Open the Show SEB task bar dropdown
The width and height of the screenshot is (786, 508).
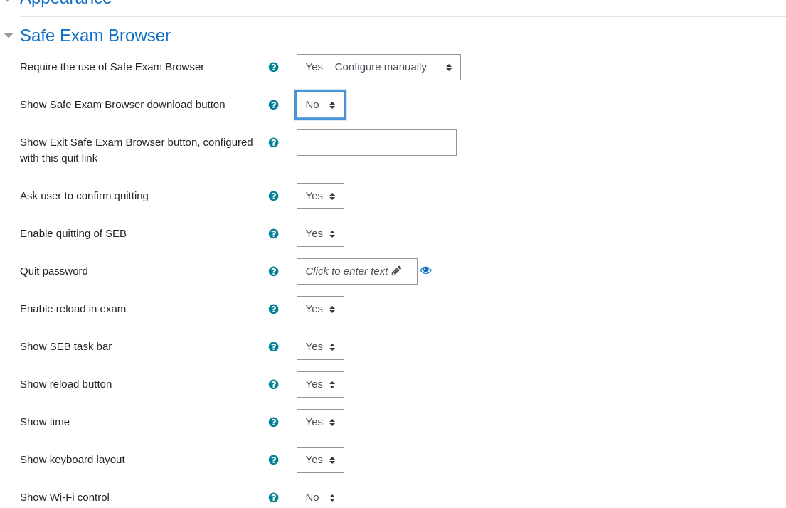click(x=320, y=347)
